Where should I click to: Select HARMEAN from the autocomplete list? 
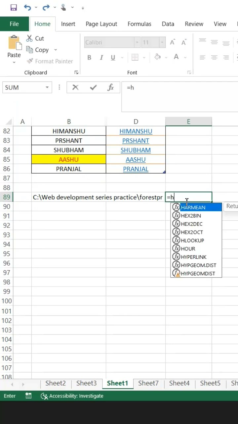[197, 207]
